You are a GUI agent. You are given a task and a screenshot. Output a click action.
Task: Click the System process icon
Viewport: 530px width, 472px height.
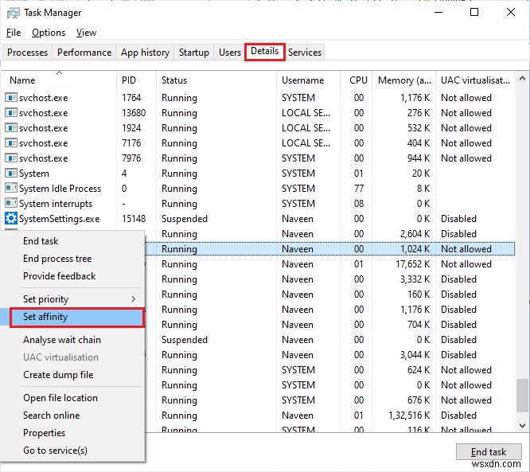(x=11, y=173)
